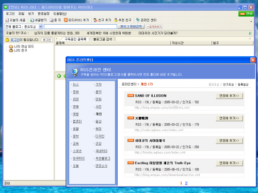Select the bold 게임 category

(99, 114)
